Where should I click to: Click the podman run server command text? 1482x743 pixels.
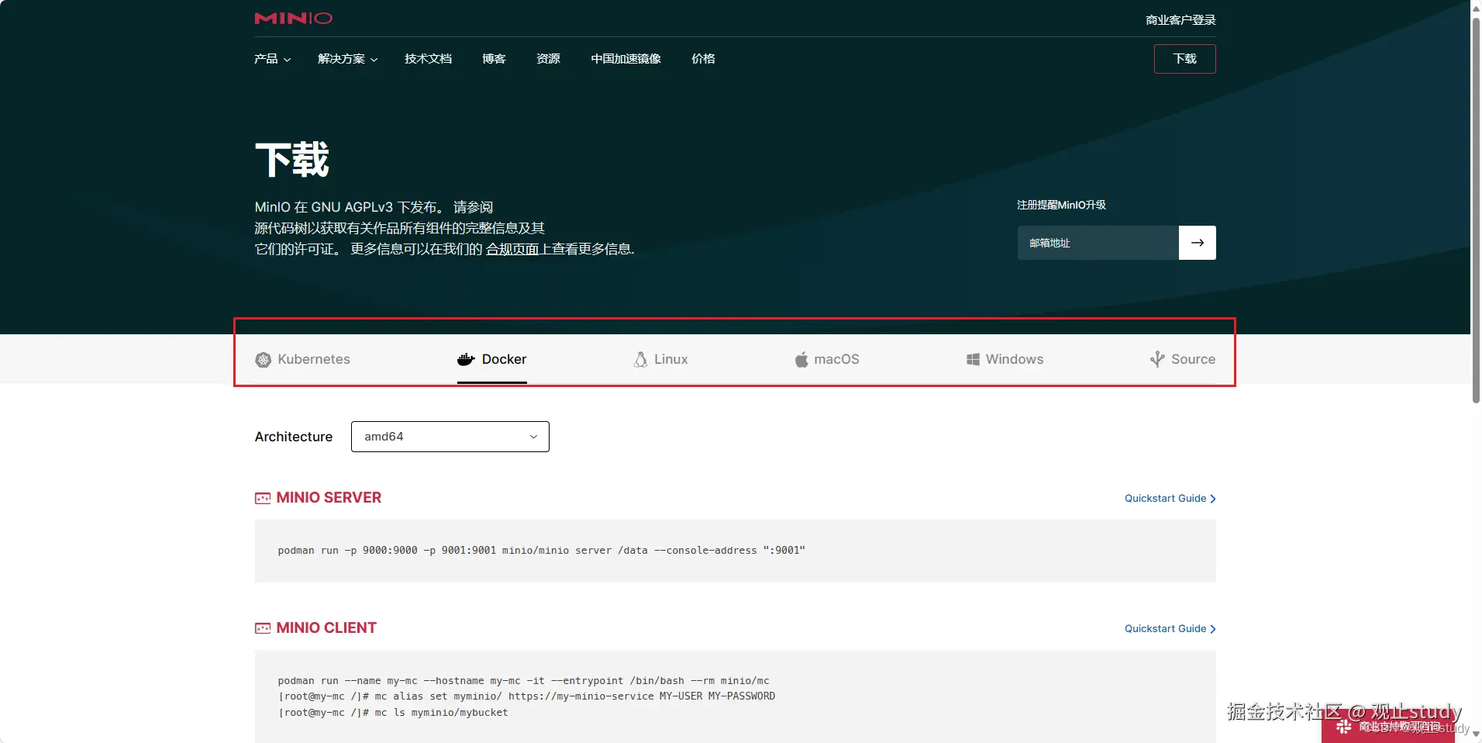click(x=542, y=551)
